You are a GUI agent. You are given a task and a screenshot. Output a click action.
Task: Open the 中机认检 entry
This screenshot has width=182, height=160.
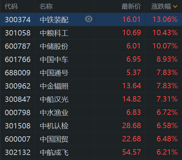54,126
